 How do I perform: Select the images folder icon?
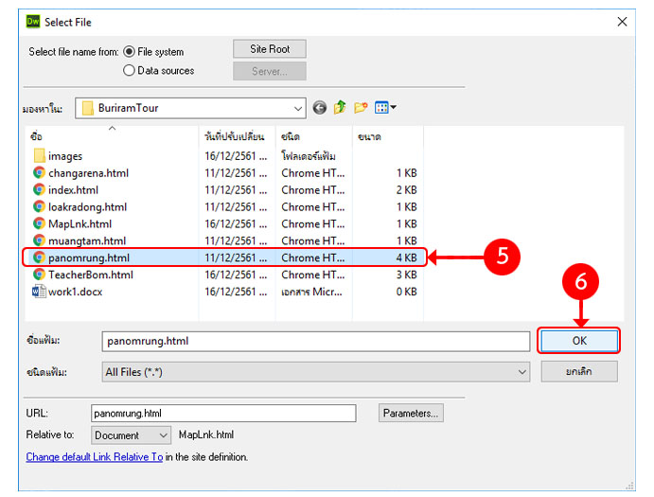[39, 156]
